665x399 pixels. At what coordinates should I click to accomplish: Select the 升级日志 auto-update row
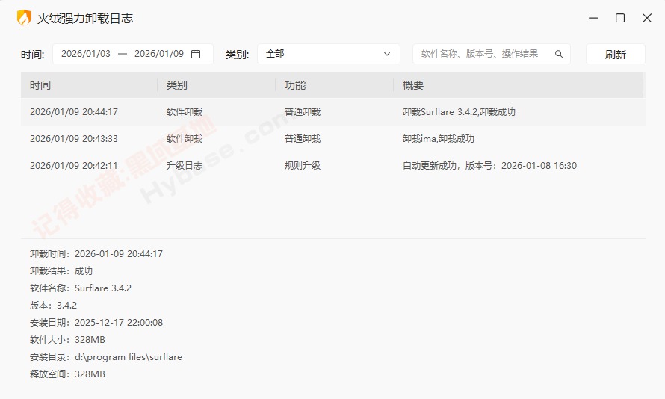(332, 166)
